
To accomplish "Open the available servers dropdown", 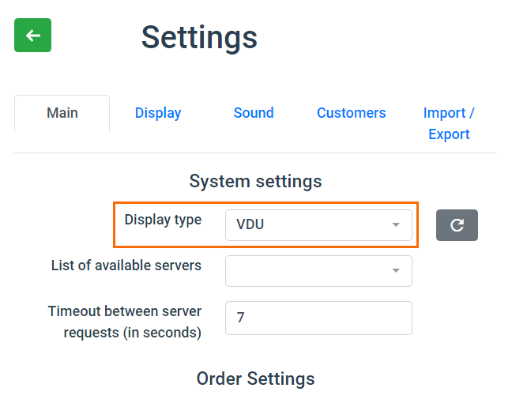I will point(318,271).
